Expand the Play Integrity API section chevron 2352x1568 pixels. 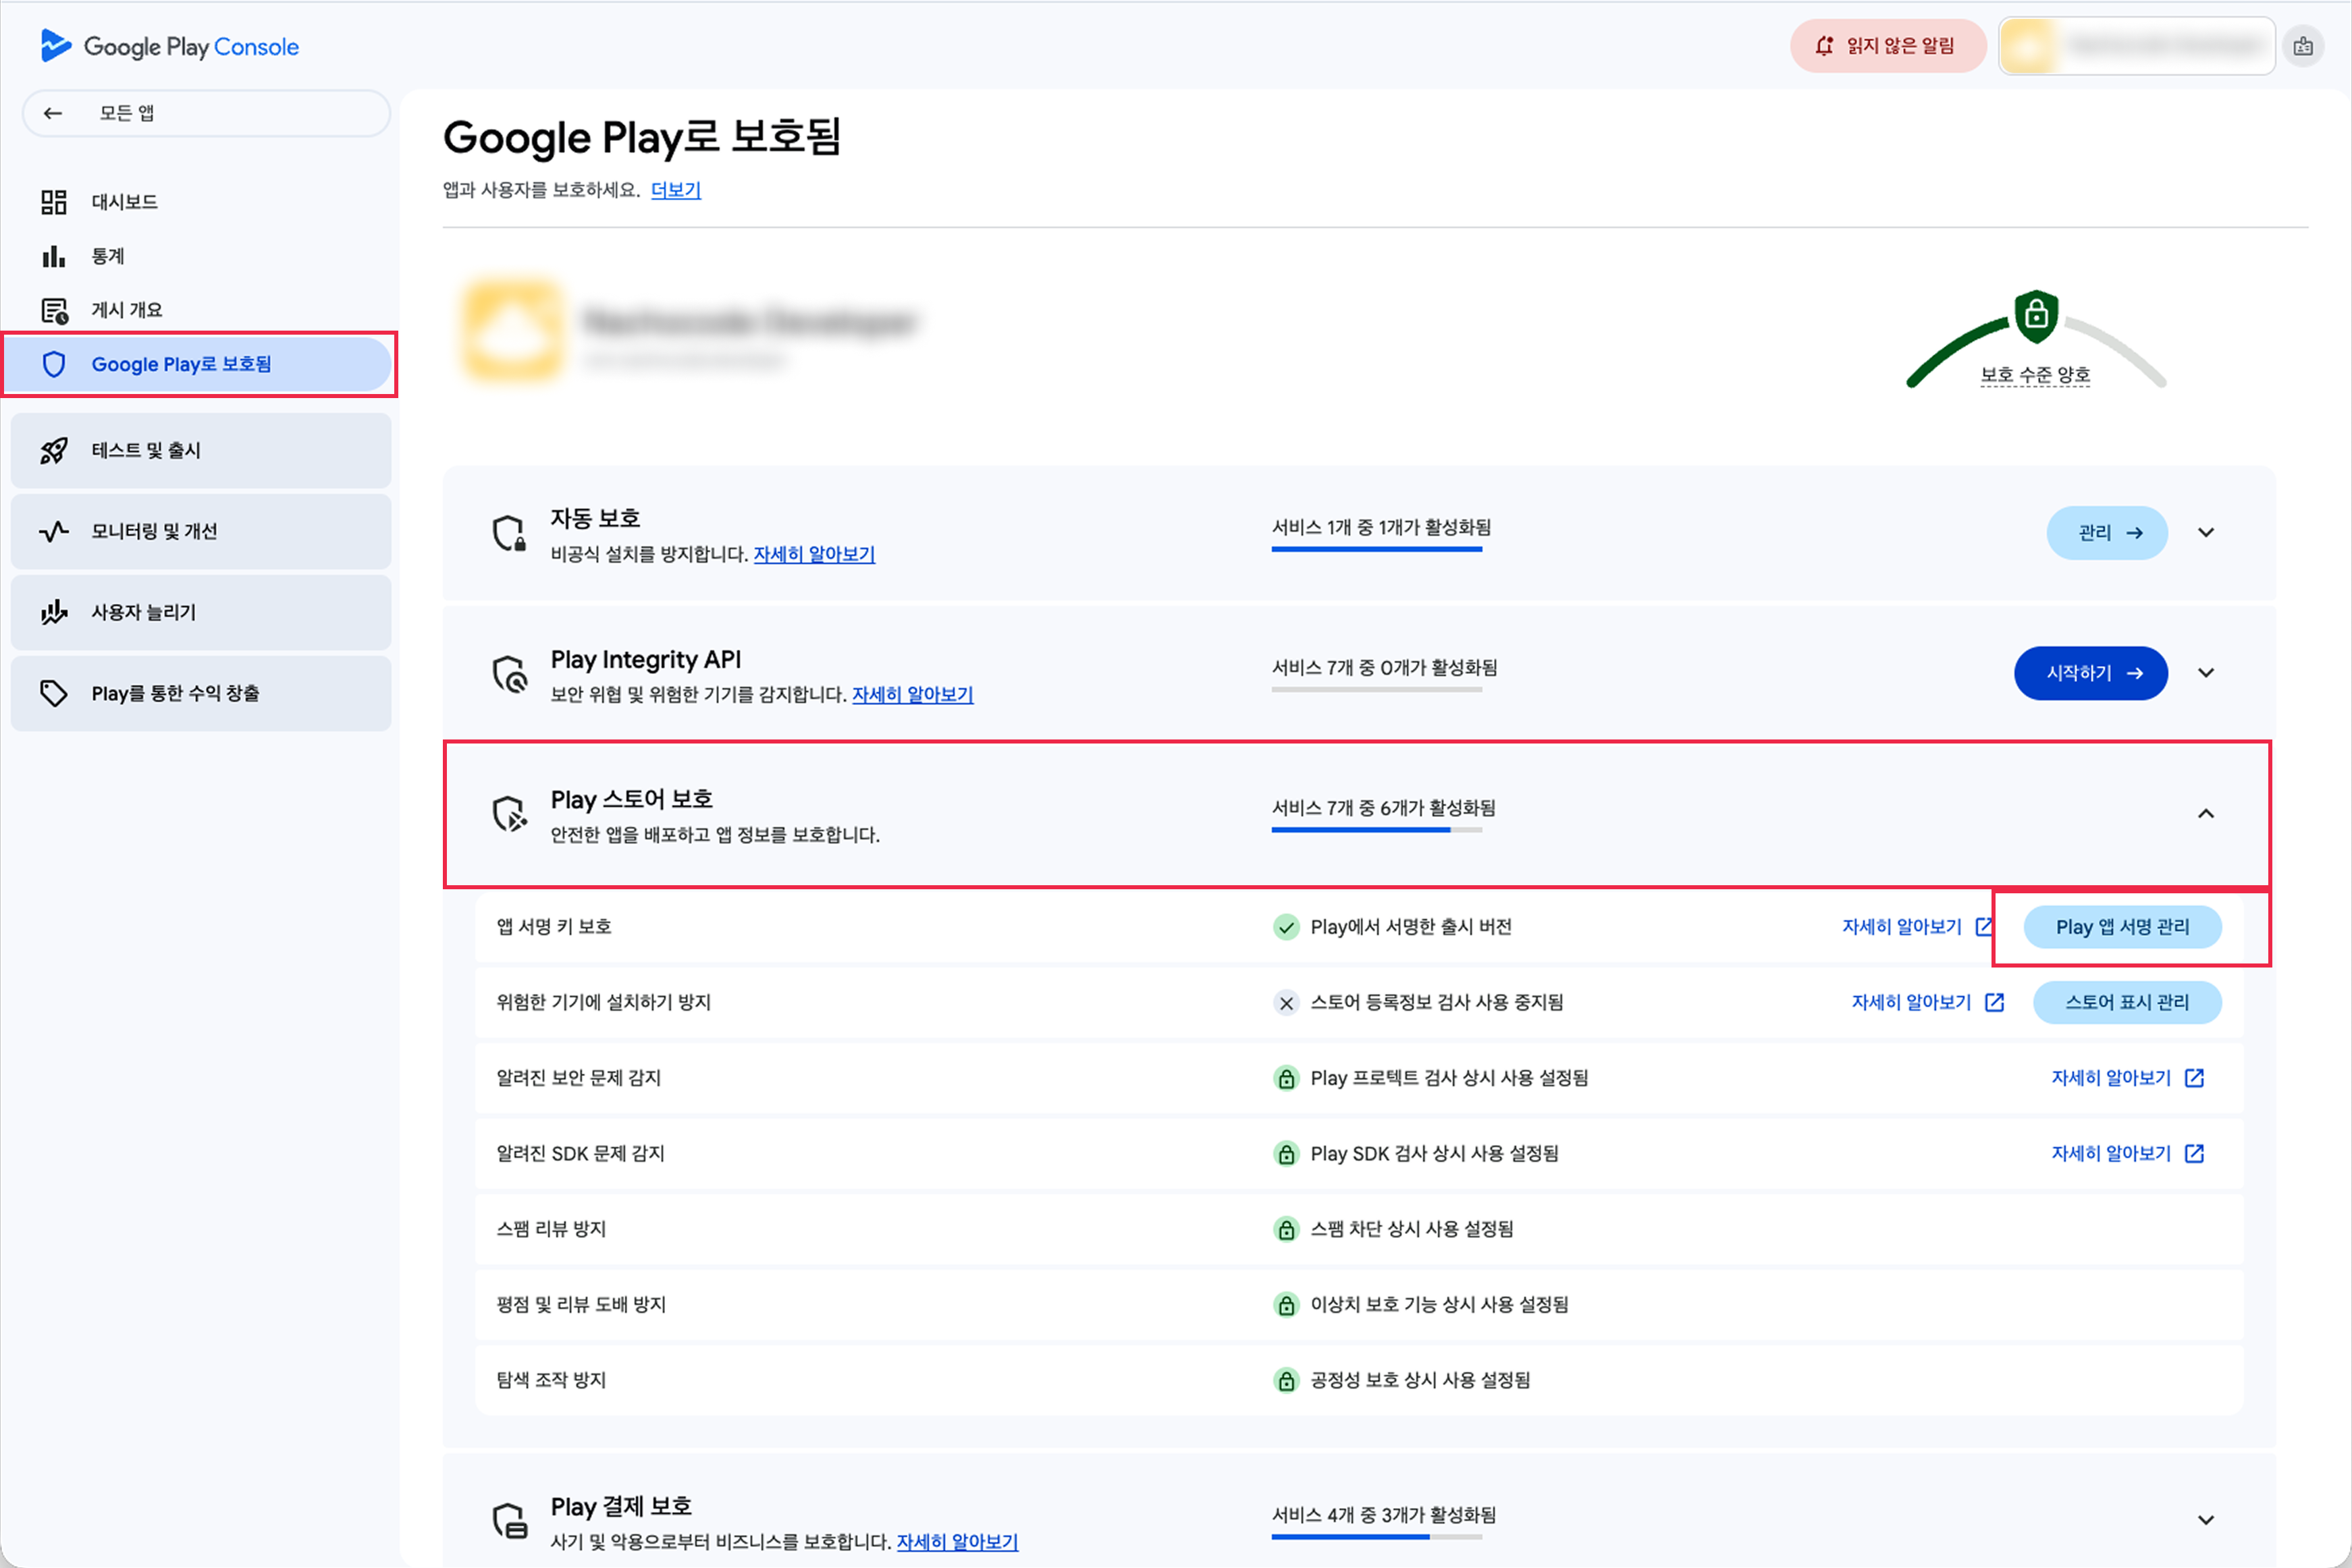pyautogui.click(x=2206, y=673)
